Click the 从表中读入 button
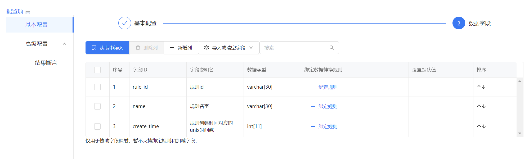529x159 pixels. coord(107,48)
